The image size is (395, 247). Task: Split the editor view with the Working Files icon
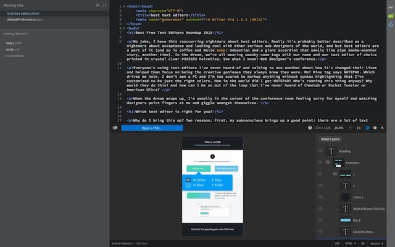(104, 5)
